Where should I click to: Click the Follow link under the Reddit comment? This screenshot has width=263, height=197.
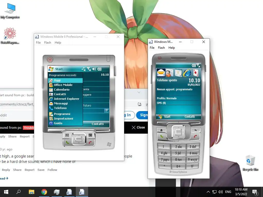[52, 170]
